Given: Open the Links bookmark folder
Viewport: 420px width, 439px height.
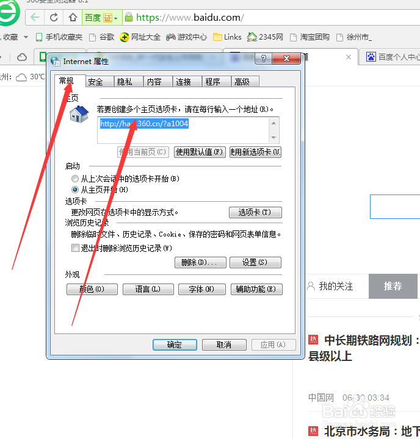Looking at the screenshot, I should (x=227, y=37).
